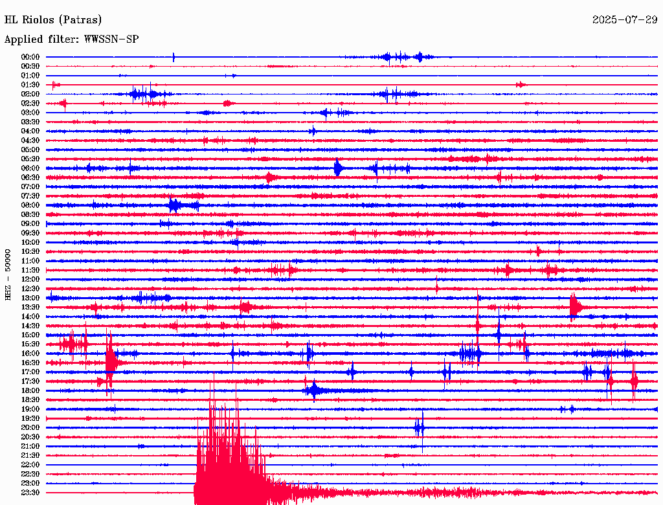663x505 pixels.
Task: Click the '12:30' time label
Action: (30, 289)
